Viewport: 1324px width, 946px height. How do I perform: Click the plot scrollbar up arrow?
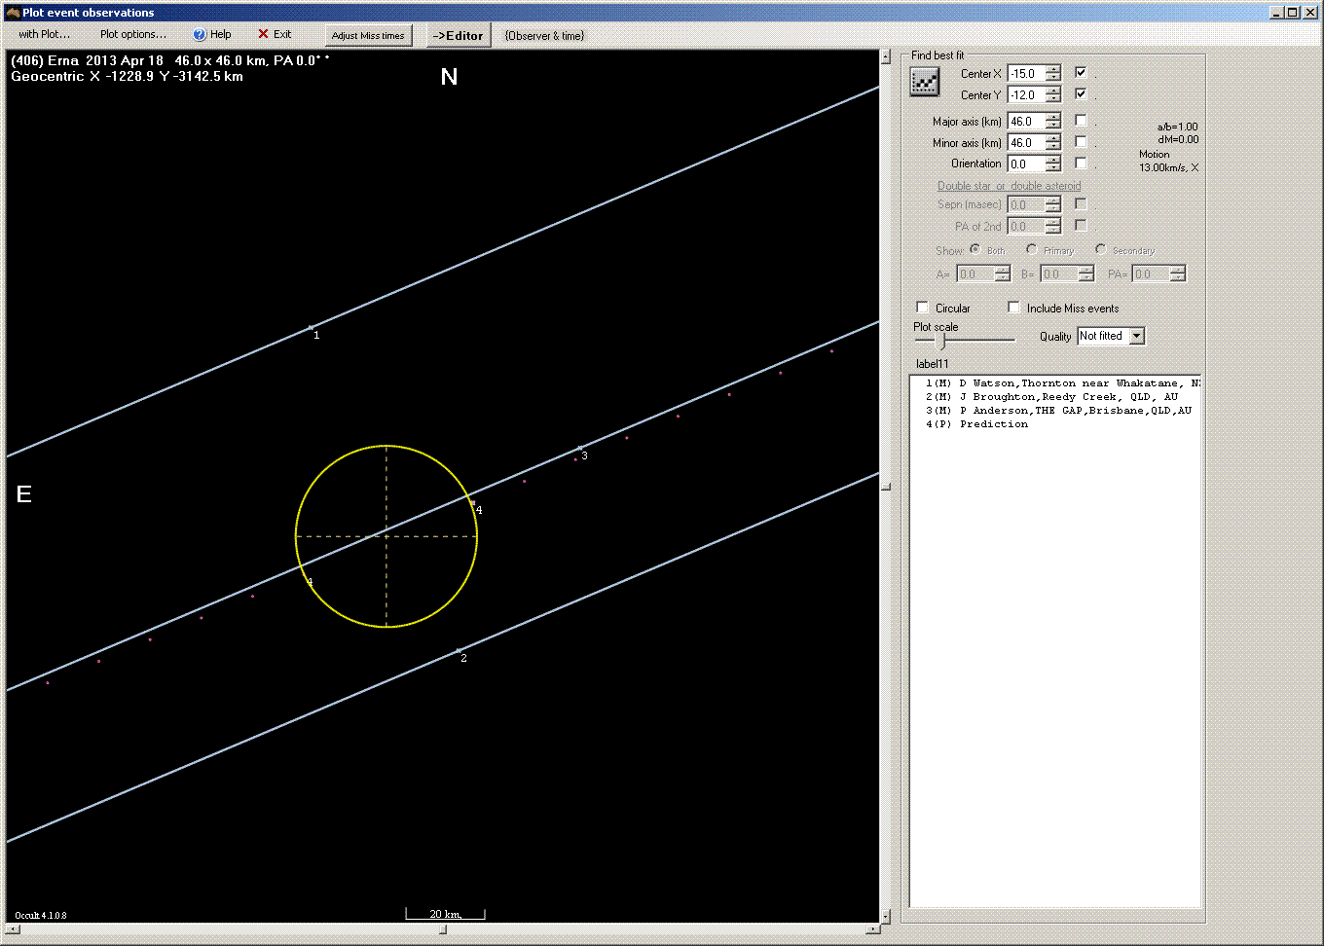885,57
